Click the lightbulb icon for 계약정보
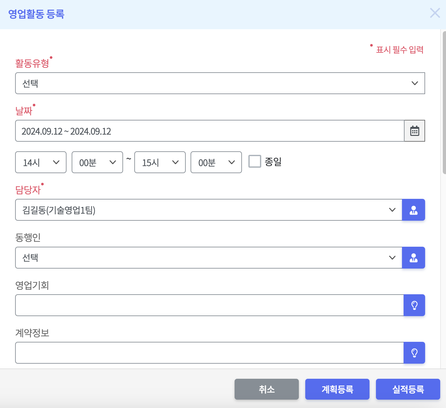Screen dimensions: 446x408 [x=414, y=353]
